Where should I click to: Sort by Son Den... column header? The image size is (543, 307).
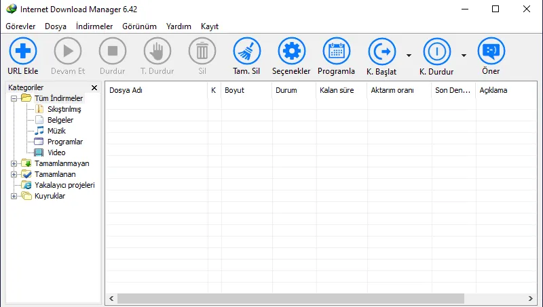[x=454, y=90]
